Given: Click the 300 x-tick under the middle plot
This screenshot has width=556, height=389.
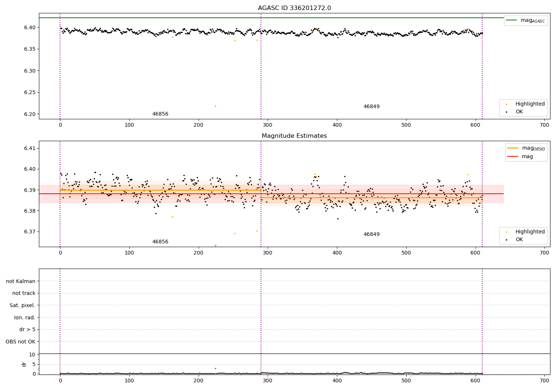Looking at the screenshot, I should tap(268, 253).
